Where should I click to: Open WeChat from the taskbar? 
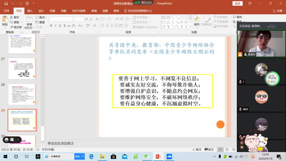147,156
